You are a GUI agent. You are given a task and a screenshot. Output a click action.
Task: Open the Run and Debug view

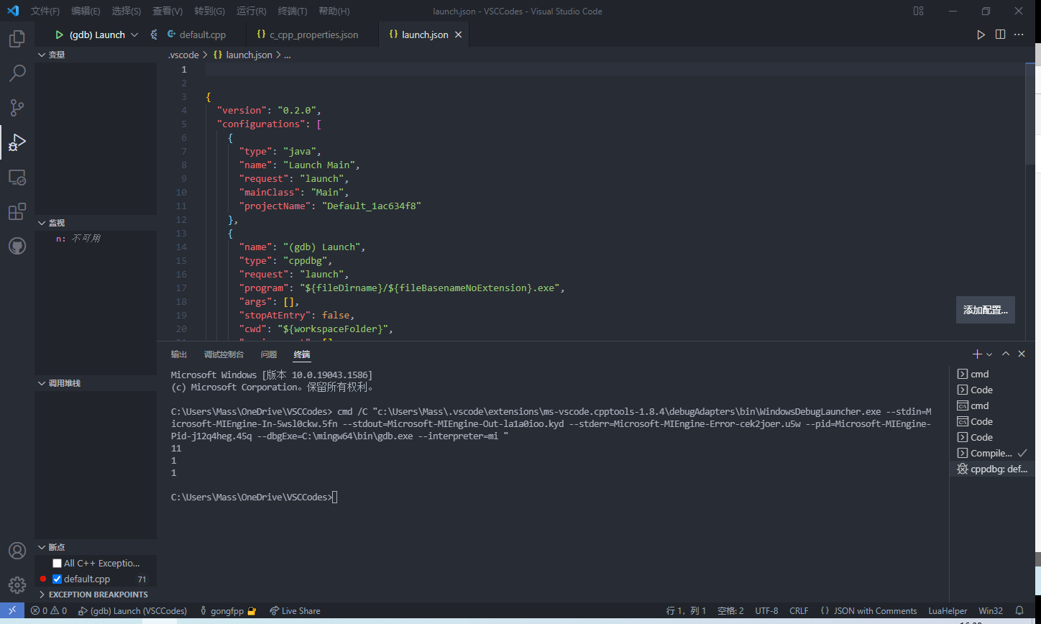point(17,142)
